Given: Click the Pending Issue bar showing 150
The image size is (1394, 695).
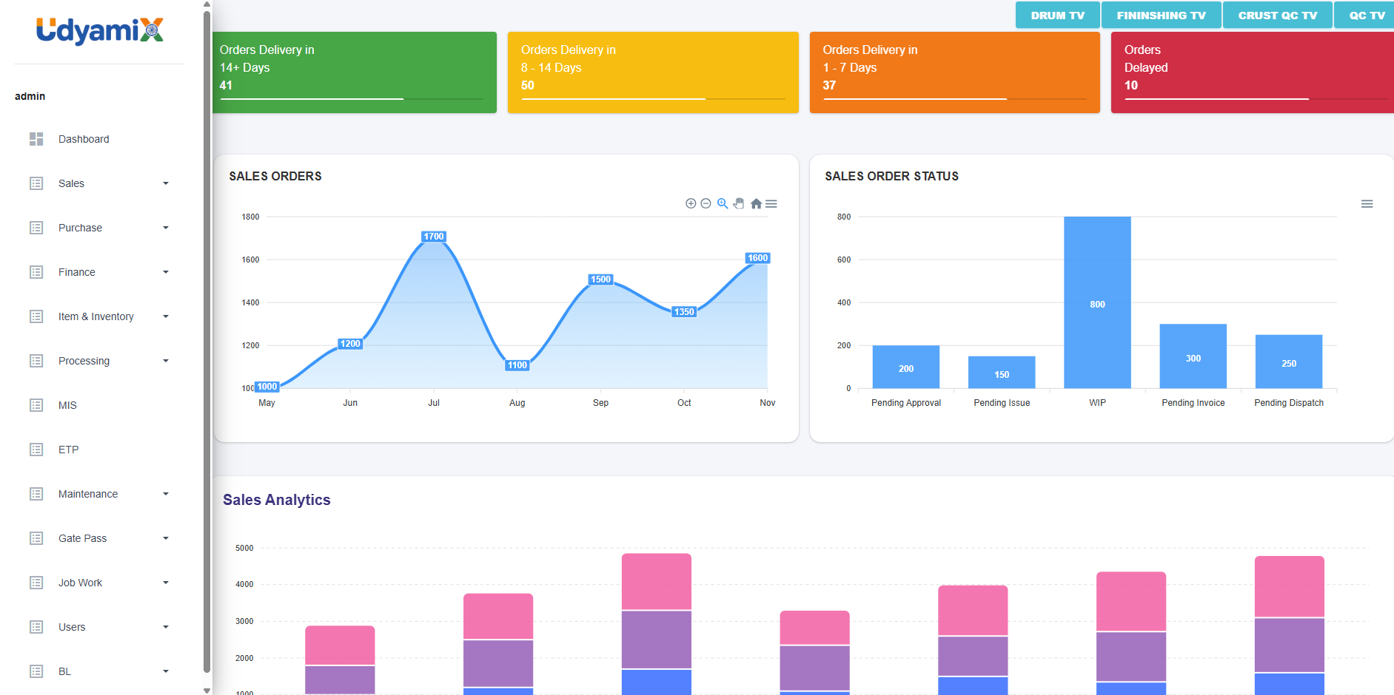Looking at the screenshot, I should [1002, 372].
